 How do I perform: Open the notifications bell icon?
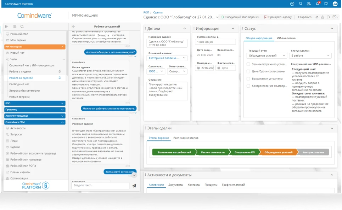(x=317, y=4)
